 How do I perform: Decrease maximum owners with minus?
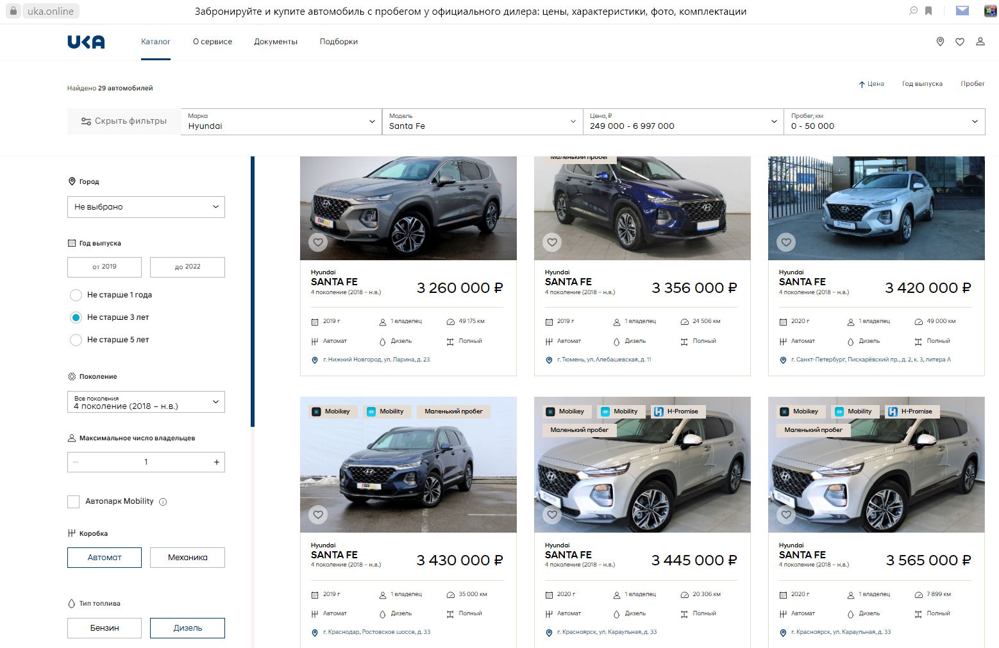coord(76,462)
